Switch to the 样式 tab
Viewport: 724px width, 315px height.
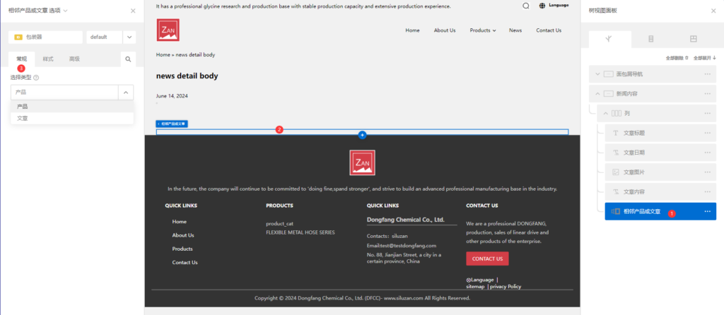pyautogui.click(x=48, y=59)
